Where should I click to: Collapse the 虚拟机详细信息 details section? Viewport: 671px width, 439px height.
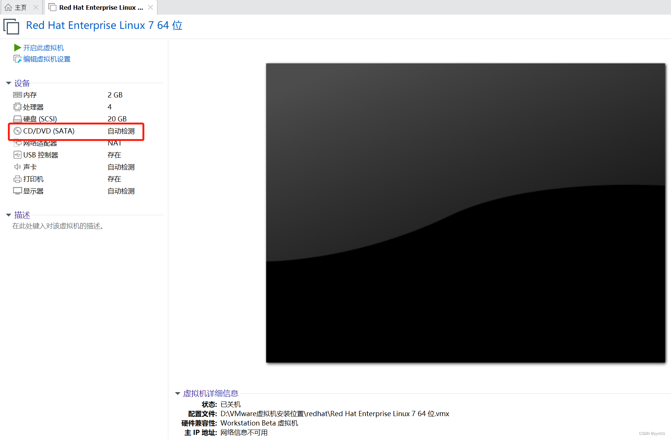177,393
